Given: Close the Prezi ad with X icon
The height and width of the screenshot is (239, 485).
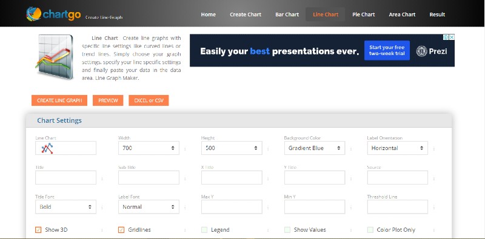Looking at the screenshot, I should click(452, 37).
